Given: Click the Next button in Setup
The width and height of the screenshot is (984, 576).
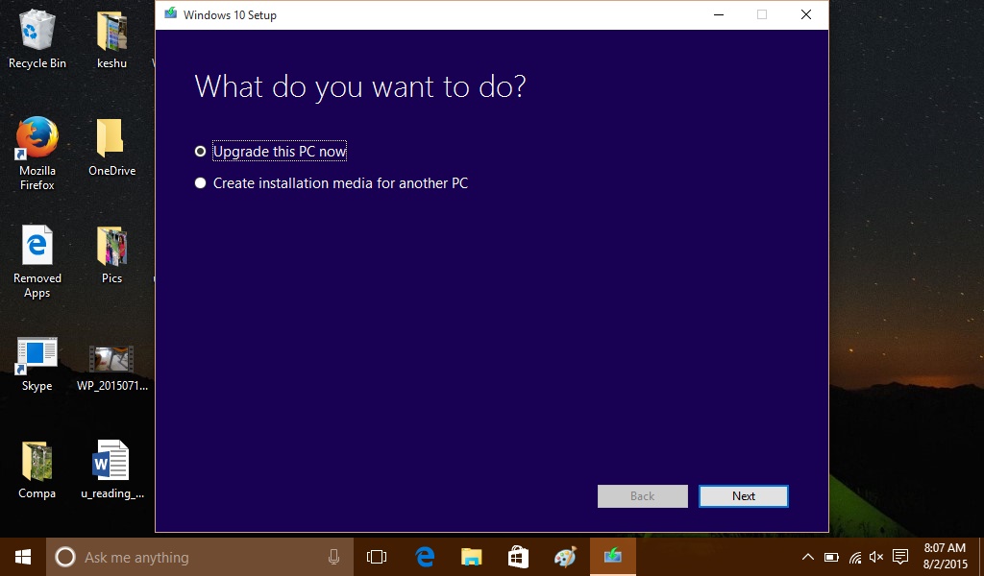Looking at the screenshot, I should click(x=744, y=495).
